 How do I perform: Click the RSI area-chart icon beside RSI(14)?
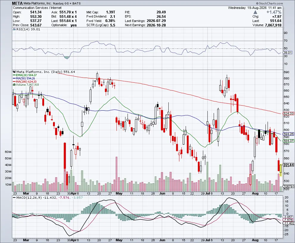coord(14,29)
